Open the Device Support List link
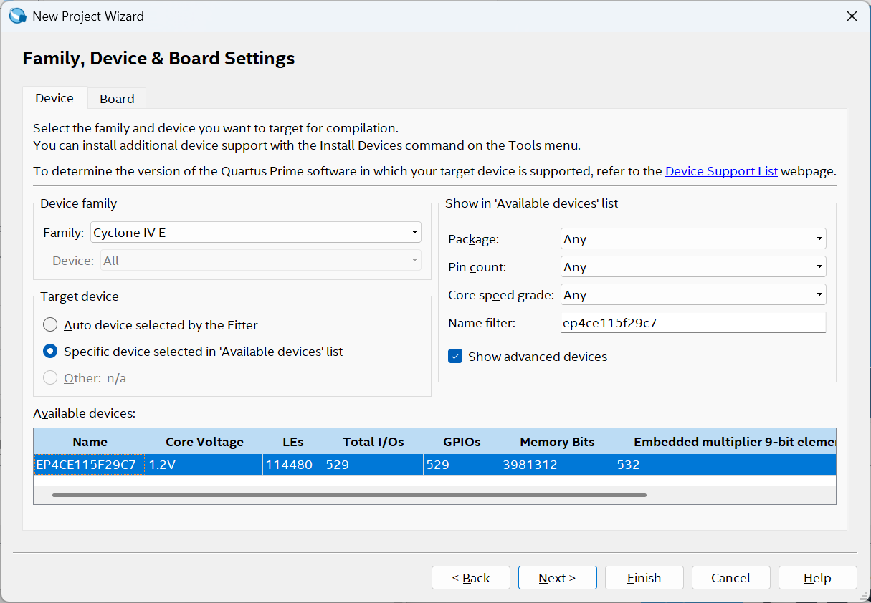The height and width of the screenshot is (603, 871). tap(721, 171)
